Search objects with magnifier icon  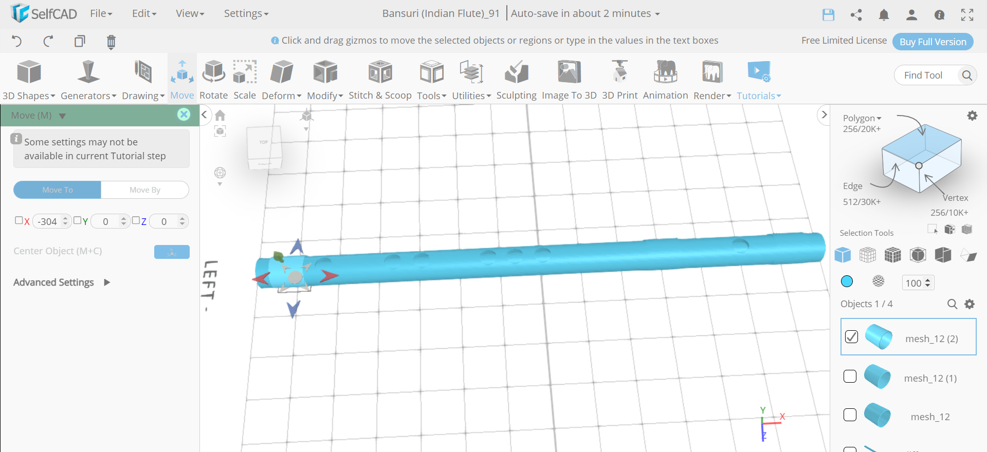(952, 304)
